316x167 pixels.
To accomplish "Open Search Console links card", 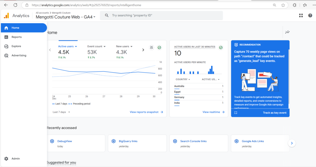I will point(199,143).
